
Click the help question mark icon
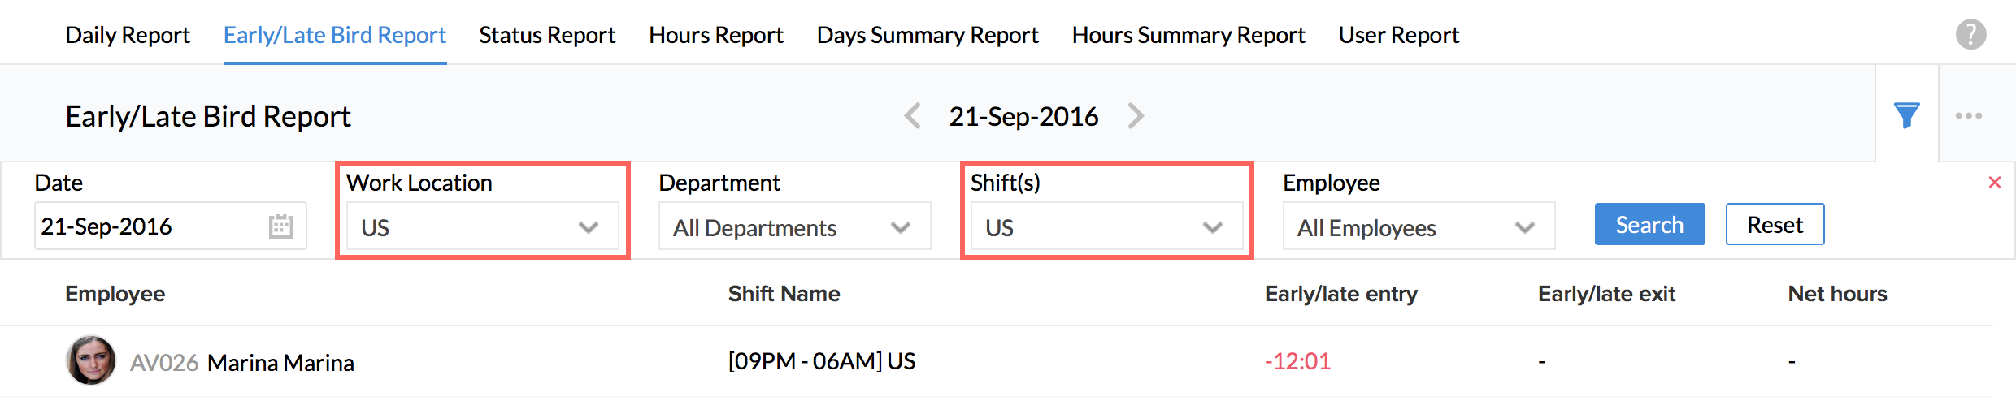coord(1970,35)
